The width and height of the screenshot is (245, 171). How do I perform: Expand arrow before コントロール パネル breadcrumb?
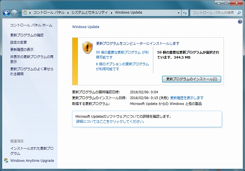(x=30, y=13)
